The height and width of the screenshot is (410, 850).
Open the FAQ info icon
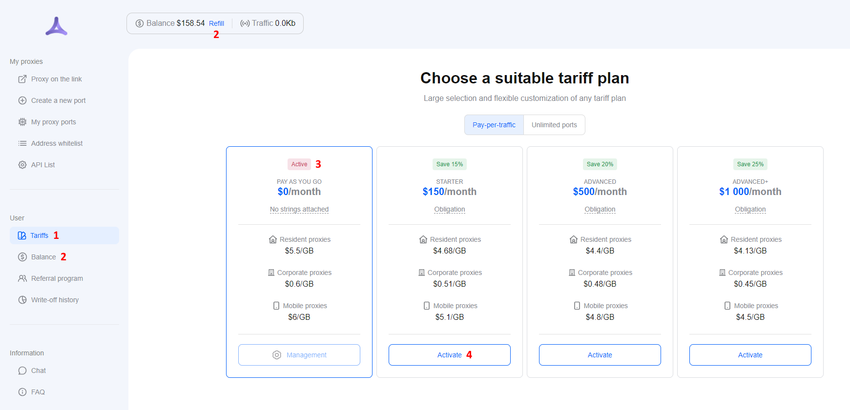coord(22,392)
